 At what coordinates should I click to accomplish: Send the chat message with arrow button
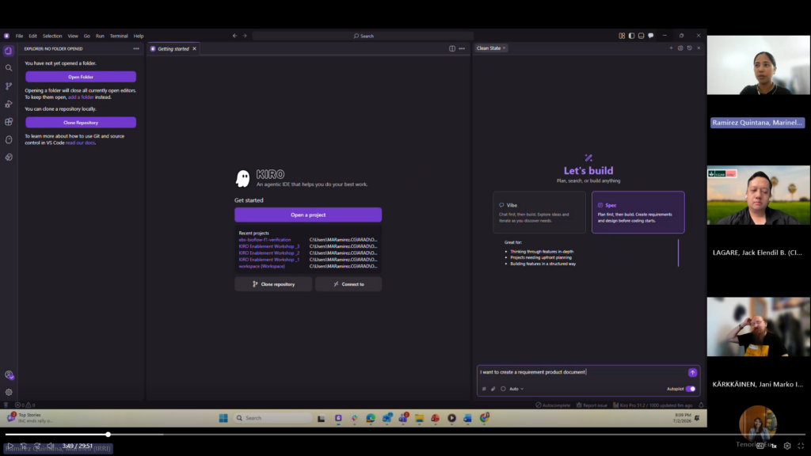coord(692,372)
